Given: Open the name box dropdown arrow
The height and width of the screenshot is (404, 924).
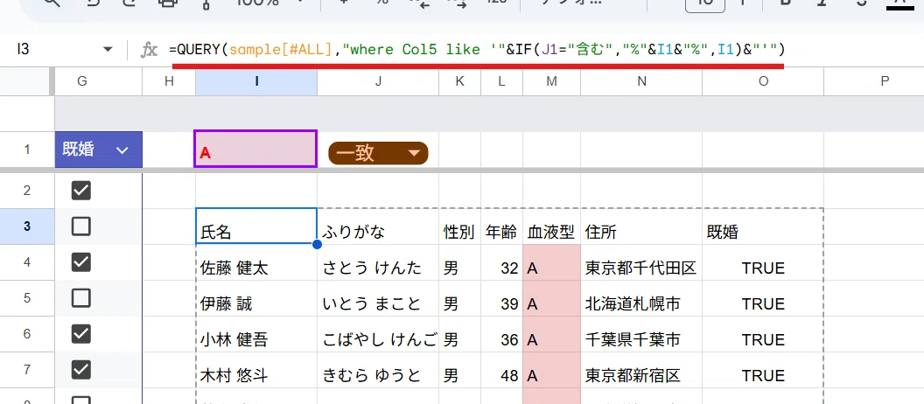Looking at the screenshot, I should 108,50.
